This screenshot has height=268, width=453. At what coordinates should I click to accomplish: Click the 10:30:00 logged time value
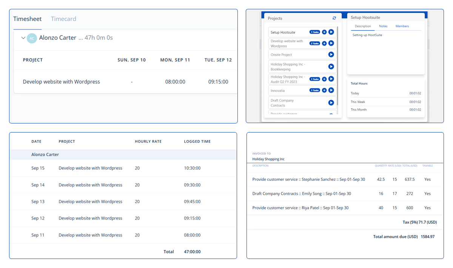click(x=192, y=168)
